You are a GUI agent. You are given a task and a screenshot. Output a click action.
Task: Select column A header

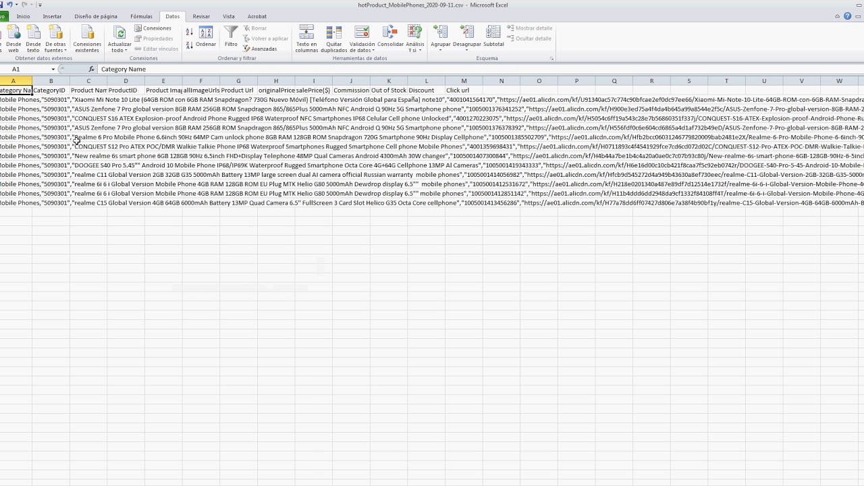(13, 81)
